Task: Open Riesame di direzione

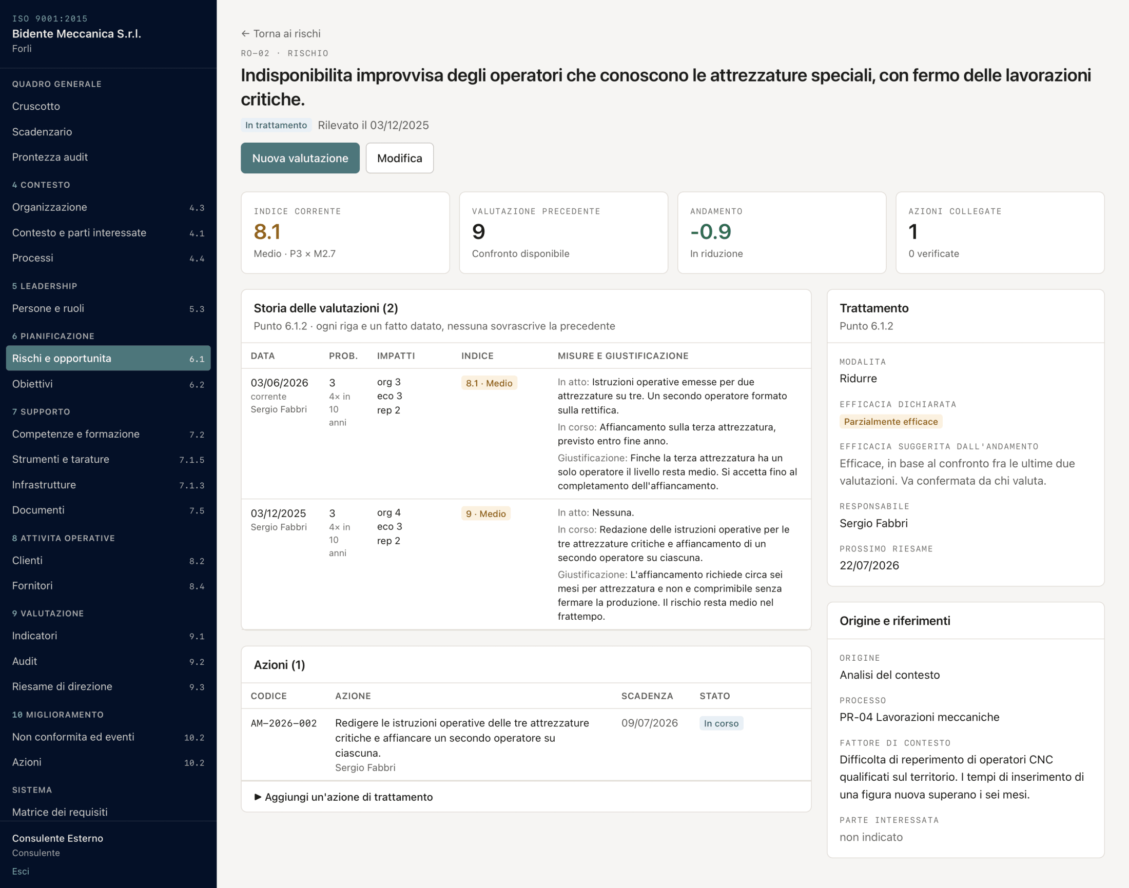Action: [108, 686]
